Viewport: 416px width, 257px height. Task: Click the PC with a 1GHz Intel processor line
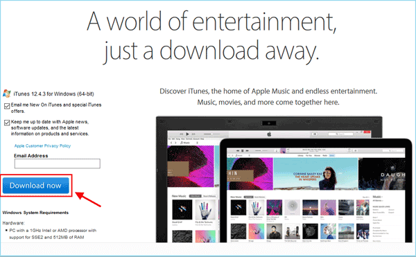53,233
